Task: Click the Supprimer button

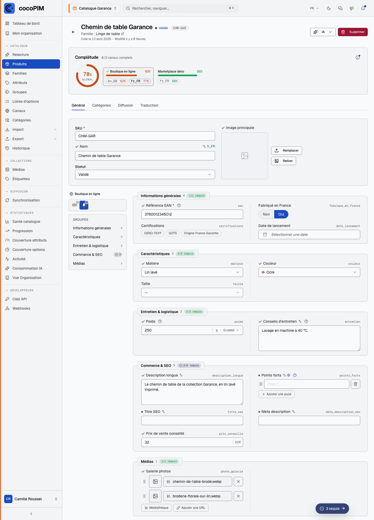Action: pos(353,32)
